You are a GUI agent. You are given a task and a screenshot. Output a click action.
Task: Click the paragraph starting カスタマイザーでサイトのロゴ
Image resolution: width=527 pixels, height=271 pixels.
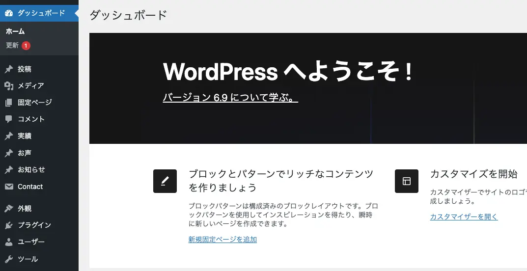click(x=478, y=197)
